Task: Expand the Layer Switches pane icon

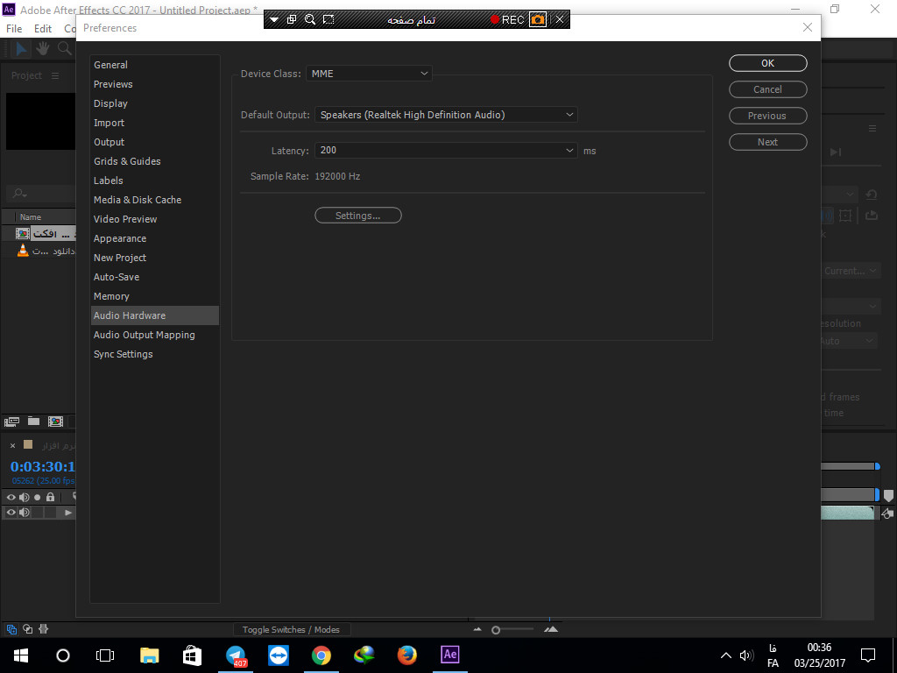Action: 11,629
